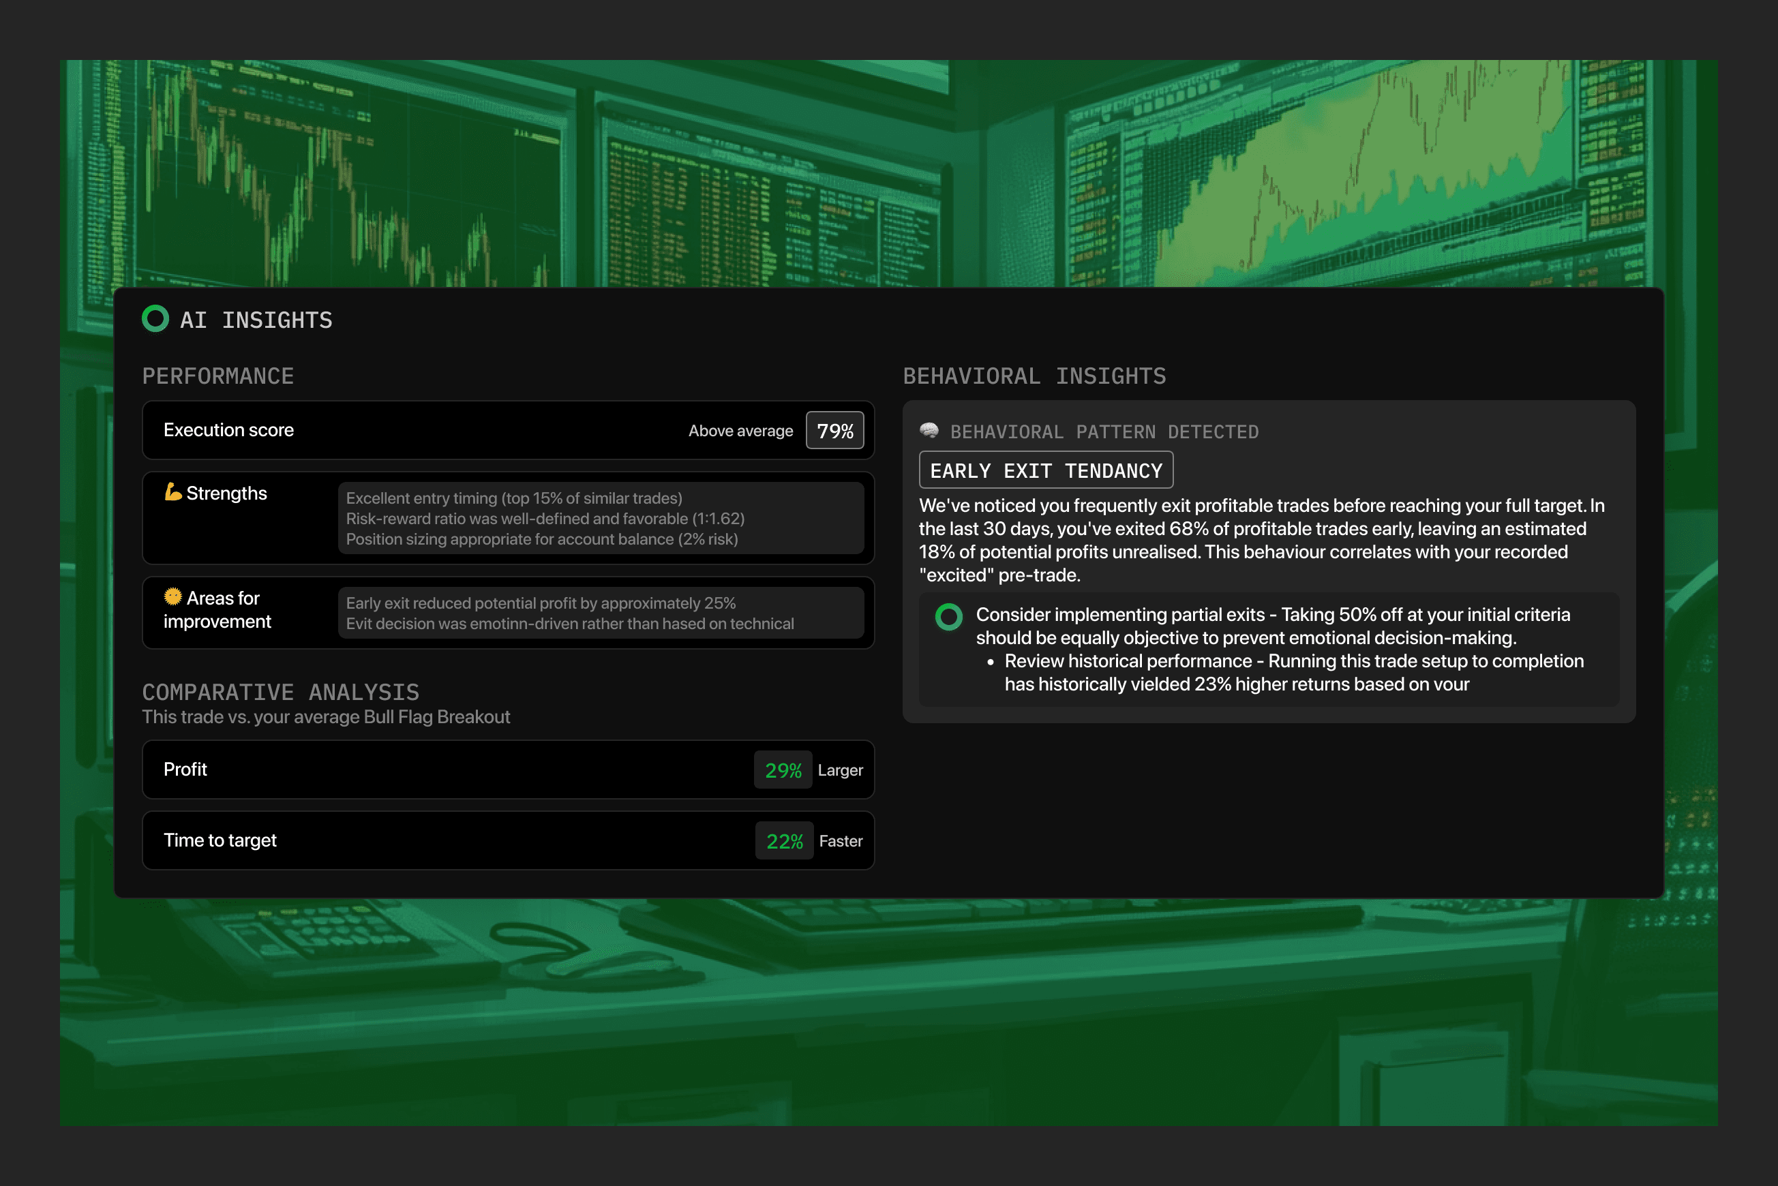Click the Behavioral Insights heading
The width and height of the screenshot is (1778, 1186).
tap(1034, 376)
